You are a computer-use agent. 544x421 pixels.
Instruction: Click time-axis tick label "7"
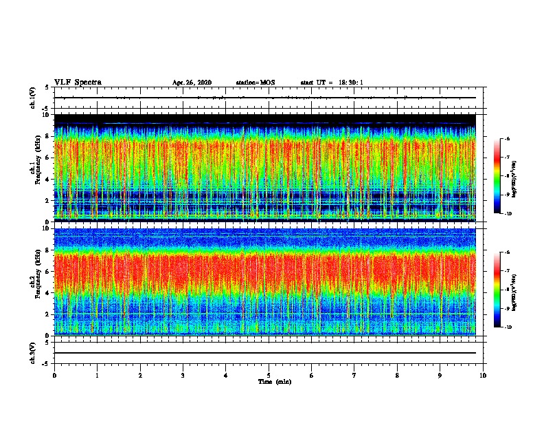point(354,376)
